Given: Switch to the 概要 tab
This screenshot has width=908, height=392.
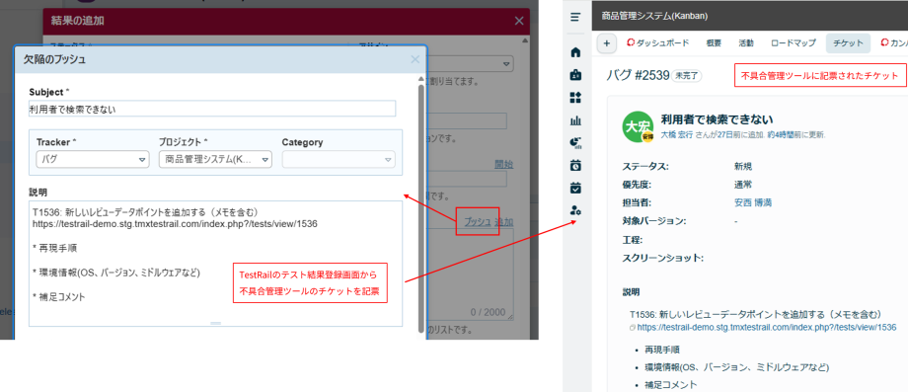Looking at the screenshot, I should [x=714, y=42].
